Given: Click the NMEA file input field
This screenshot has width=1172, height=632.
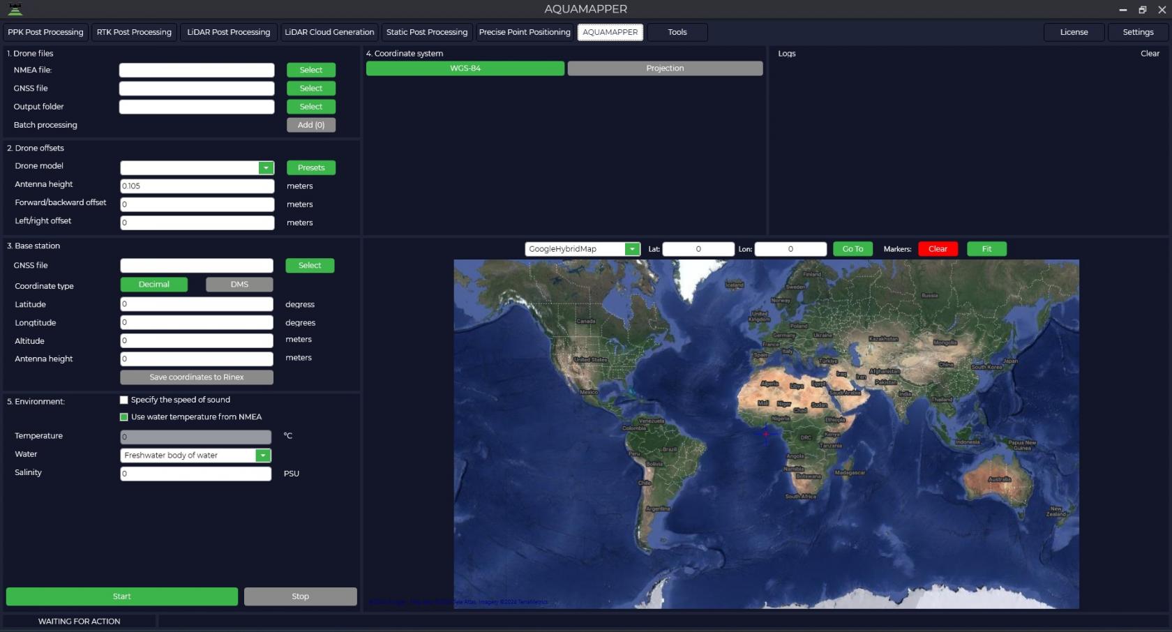Looking at the screenshot, I should point(197,70).
